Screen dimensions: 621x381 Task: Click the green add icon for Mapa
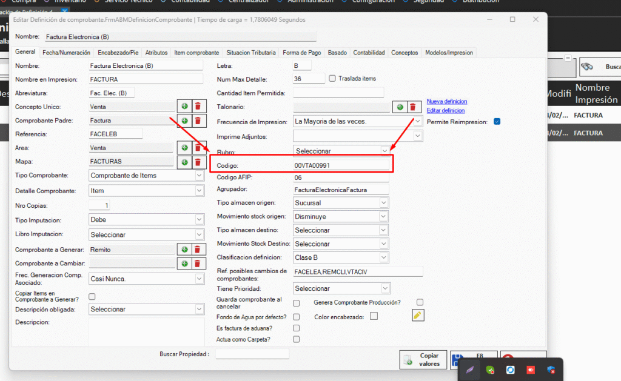[184, 162]
